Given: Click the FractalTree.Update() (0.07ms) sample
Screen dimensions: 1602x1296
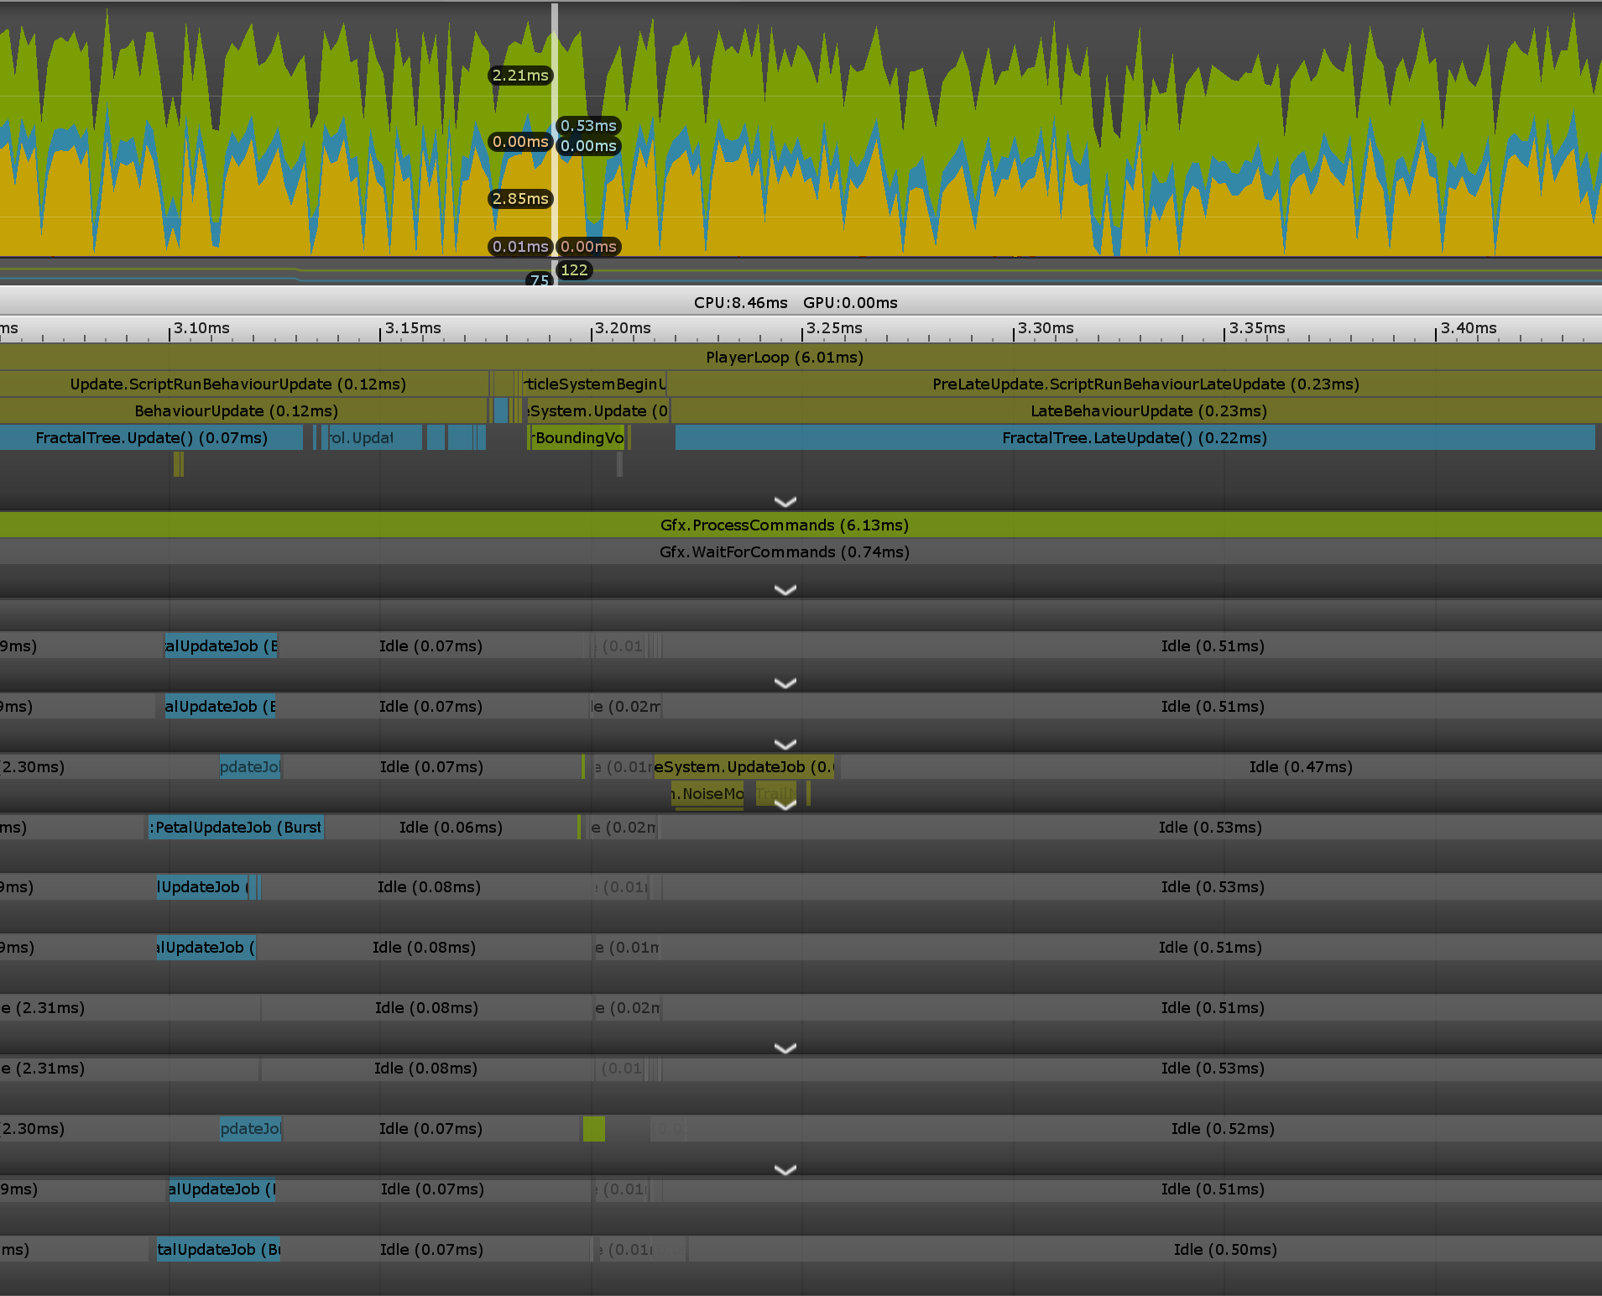Looking at the screenshot, I should click(151, 438).
